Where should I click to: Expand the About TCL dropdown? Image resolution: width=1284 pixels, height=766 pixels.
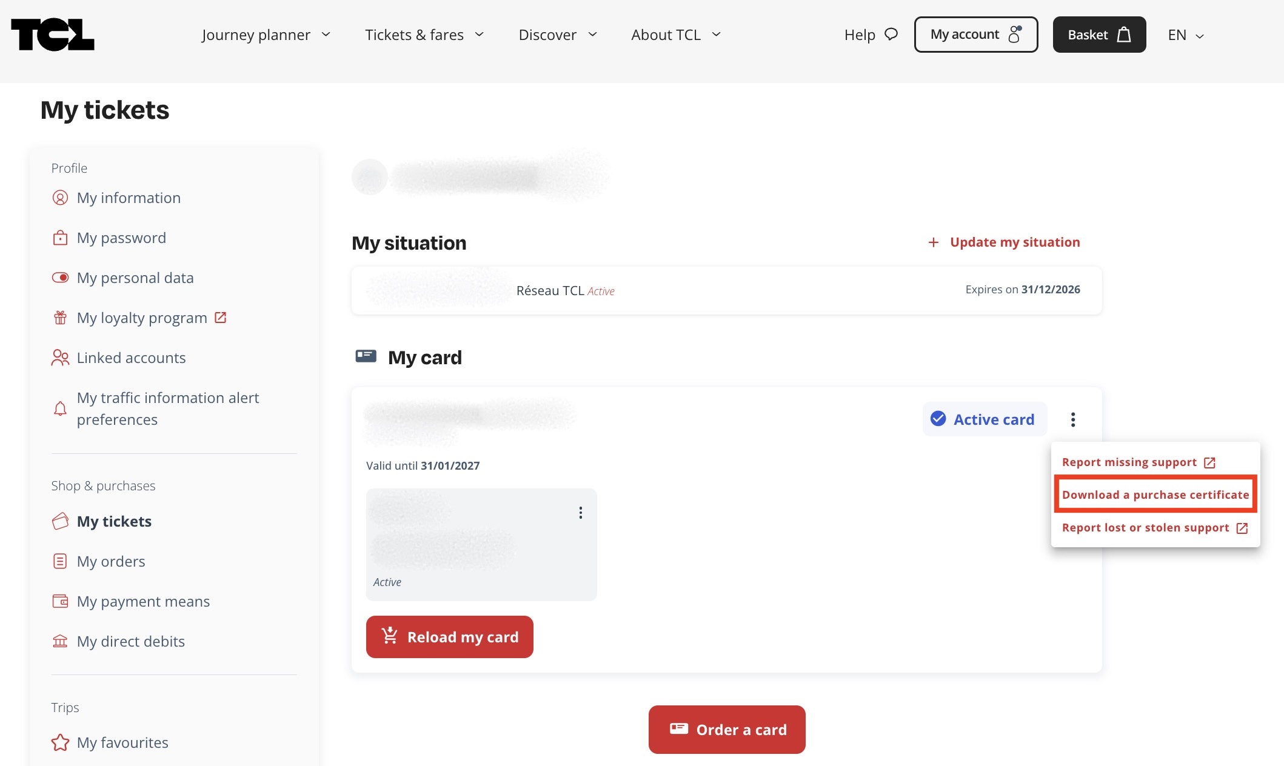pyautogui.click(x=676, y=35)
